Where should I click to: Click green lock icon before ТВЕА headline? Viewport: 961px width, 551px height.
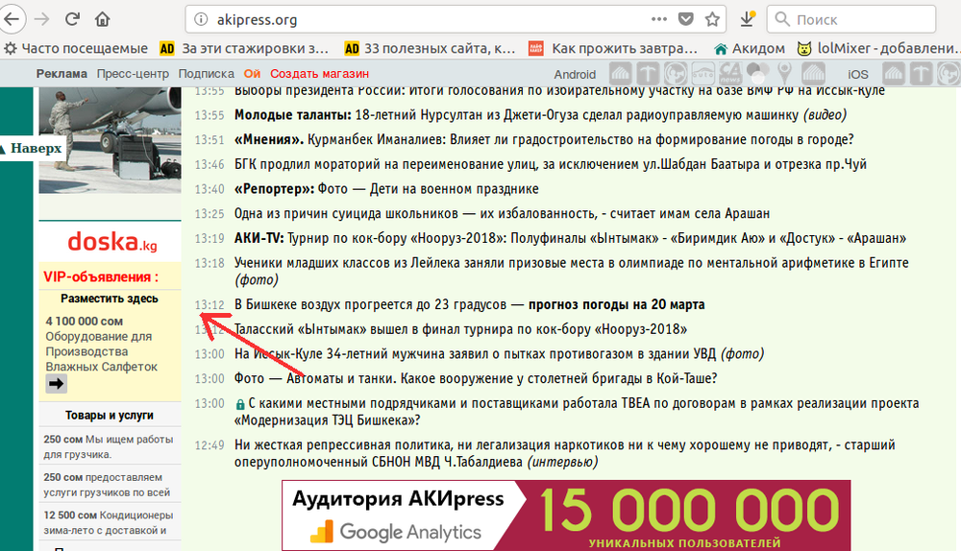point(240,404)
